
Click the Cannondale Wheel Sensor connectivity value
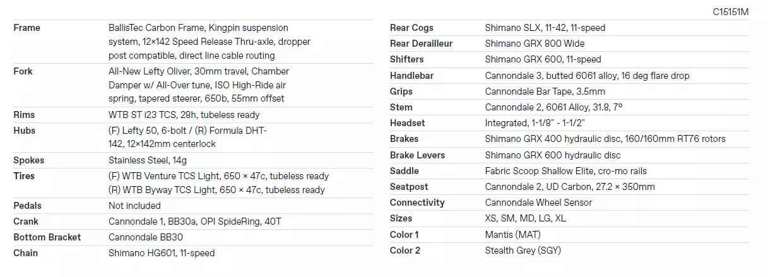[538, 203]
